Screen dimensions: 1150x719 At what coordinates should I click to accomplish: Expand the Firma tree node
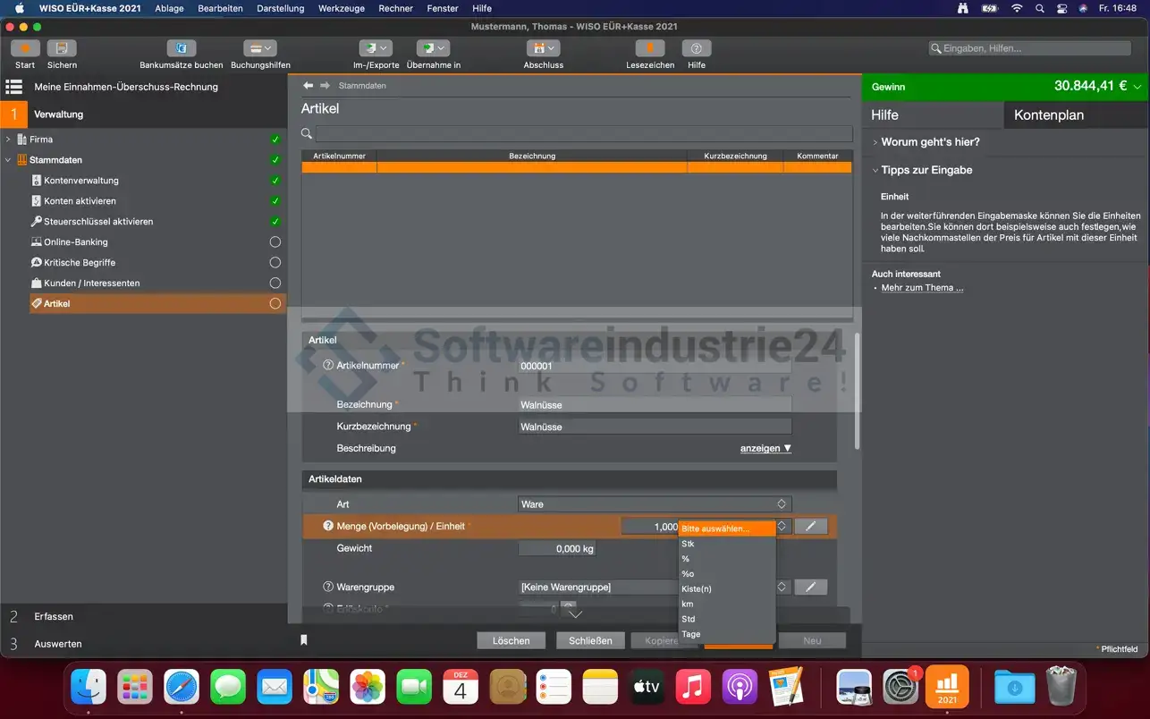(x=8, y=140)
